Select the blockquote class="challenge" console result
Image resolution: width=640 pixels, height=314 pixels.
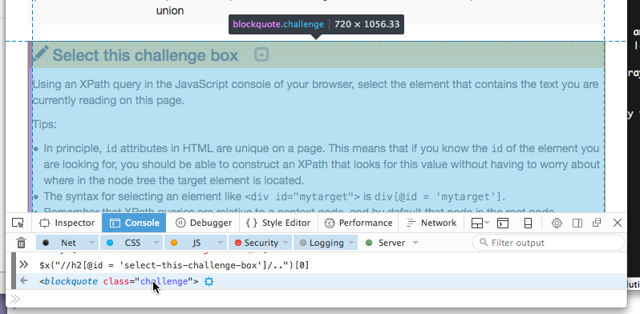click(119, 281)
